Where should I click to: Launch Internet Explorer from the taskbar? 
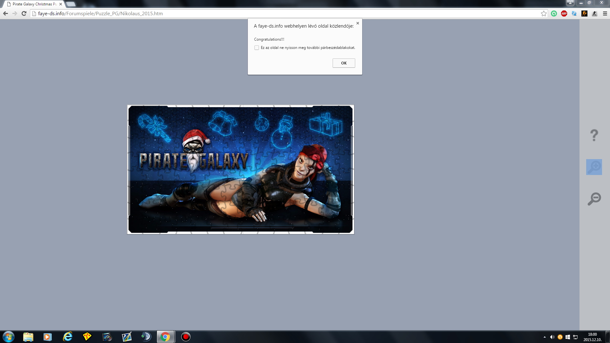click(68, 337)
